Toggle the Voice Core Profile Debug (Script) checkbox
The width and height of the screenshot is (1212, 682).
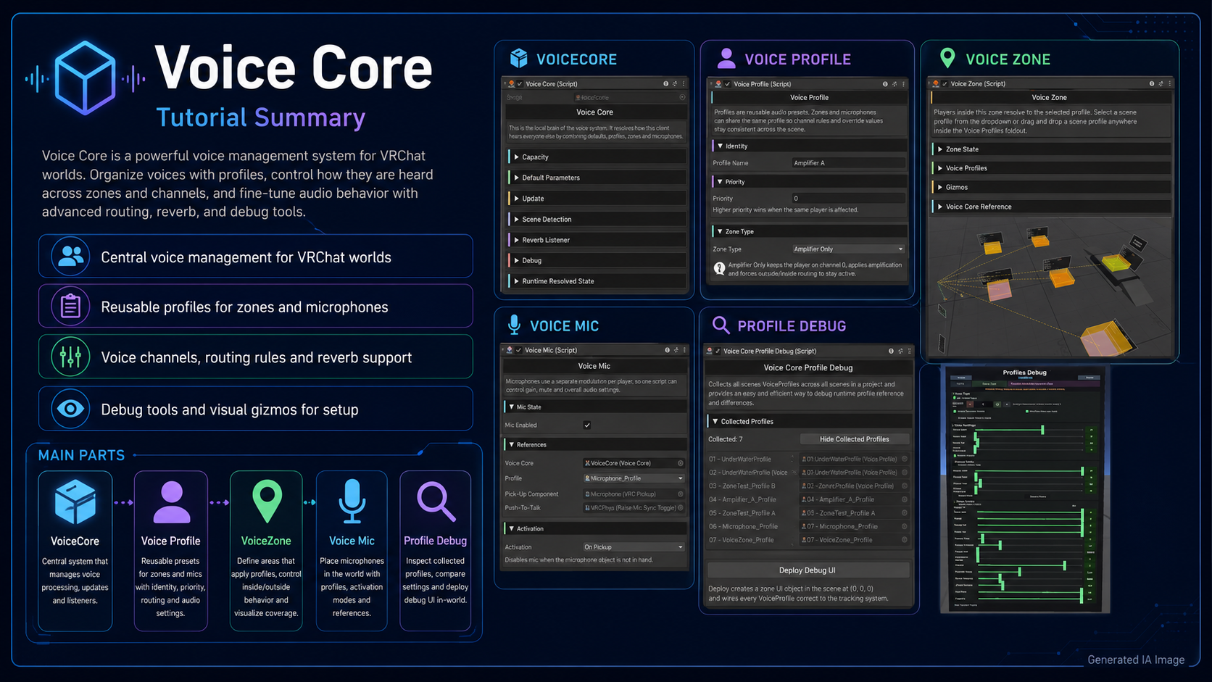pyautogui.click(x=718, y=351)
